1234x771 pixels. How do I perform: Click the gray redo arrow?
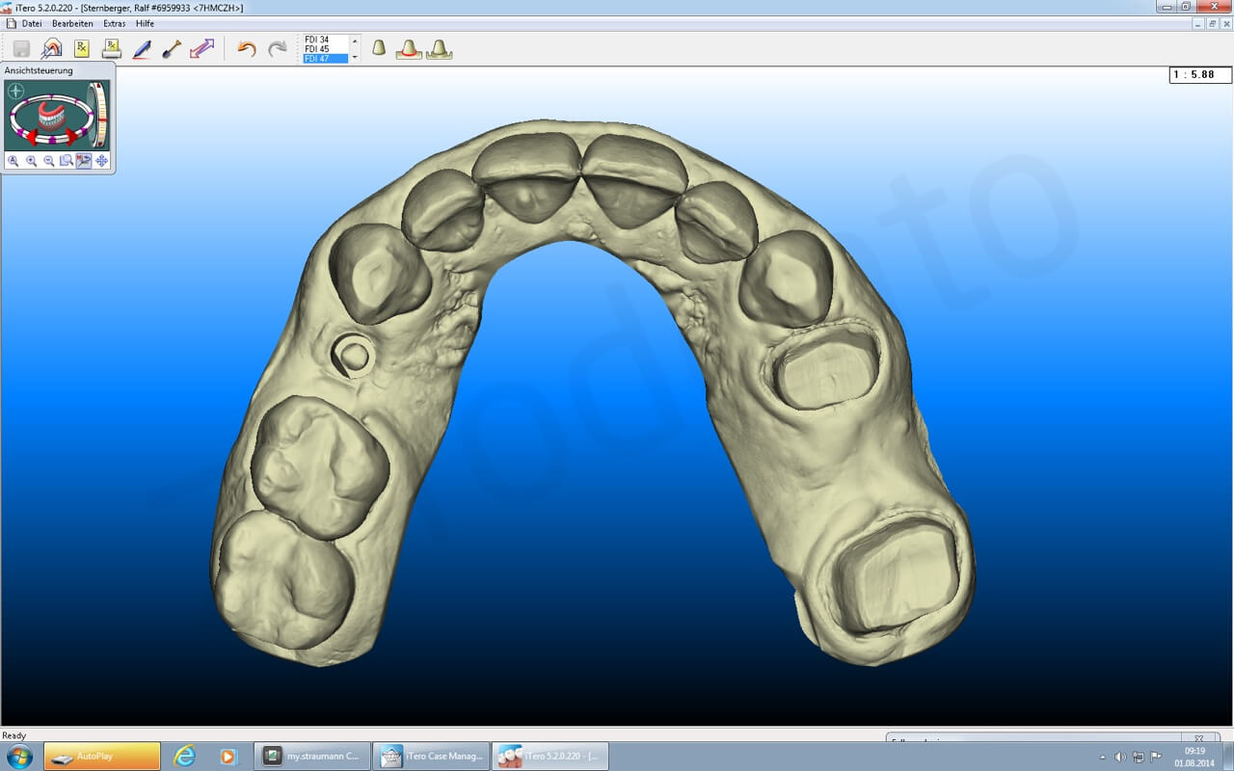click(278, 48)
